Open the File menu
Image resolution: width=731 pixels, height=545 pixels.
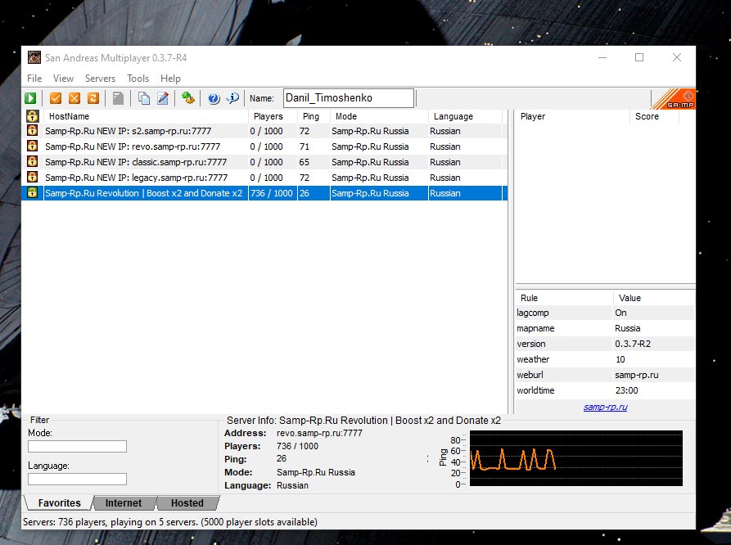pos(34,79)
